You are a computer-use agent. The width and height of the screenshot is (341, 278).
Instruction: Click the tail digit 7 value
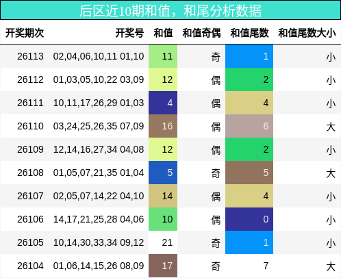pyautogui.click(x=266, y=266)
